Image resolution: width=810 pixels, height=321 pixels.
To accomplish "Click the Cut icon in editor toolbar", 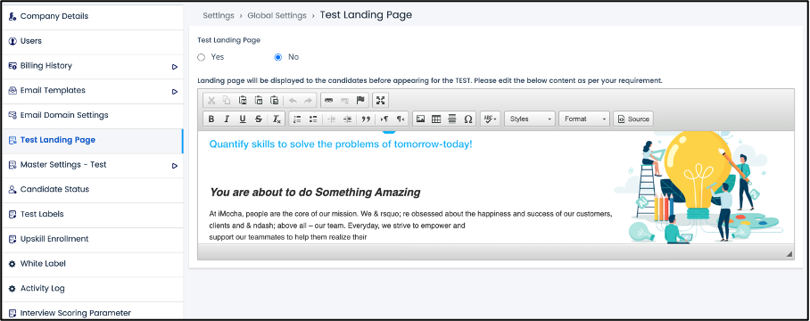I will [211, 101].
